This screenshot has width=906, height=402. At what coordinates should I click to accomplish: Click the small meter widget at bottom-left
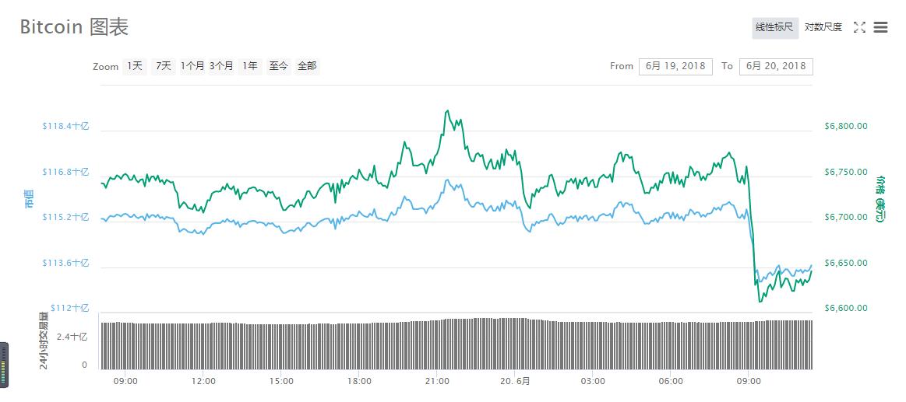4,364
